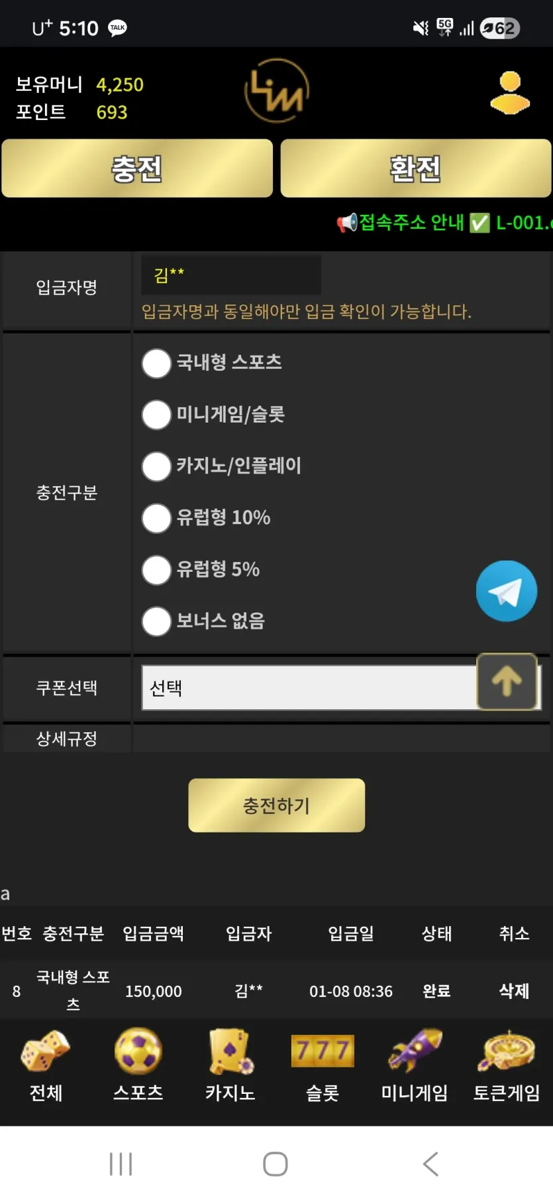The width and height of the screenshot is (553, 1200).
Task: Delete deposit record number 8
Action: click(514, 991)
